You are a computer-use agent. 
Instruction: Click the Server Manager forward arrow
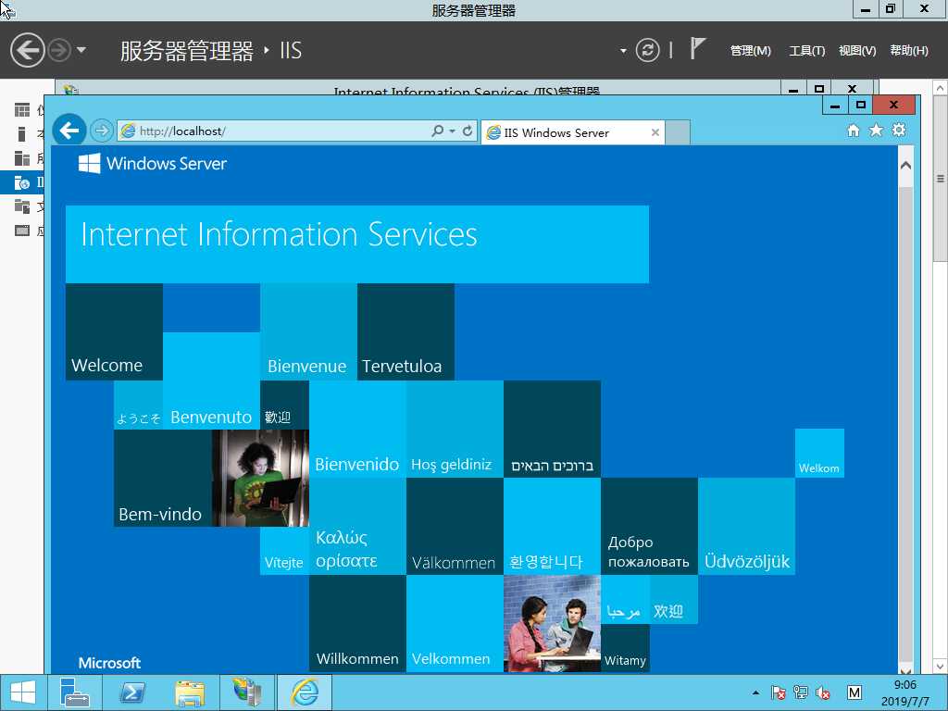pos(59,50)
